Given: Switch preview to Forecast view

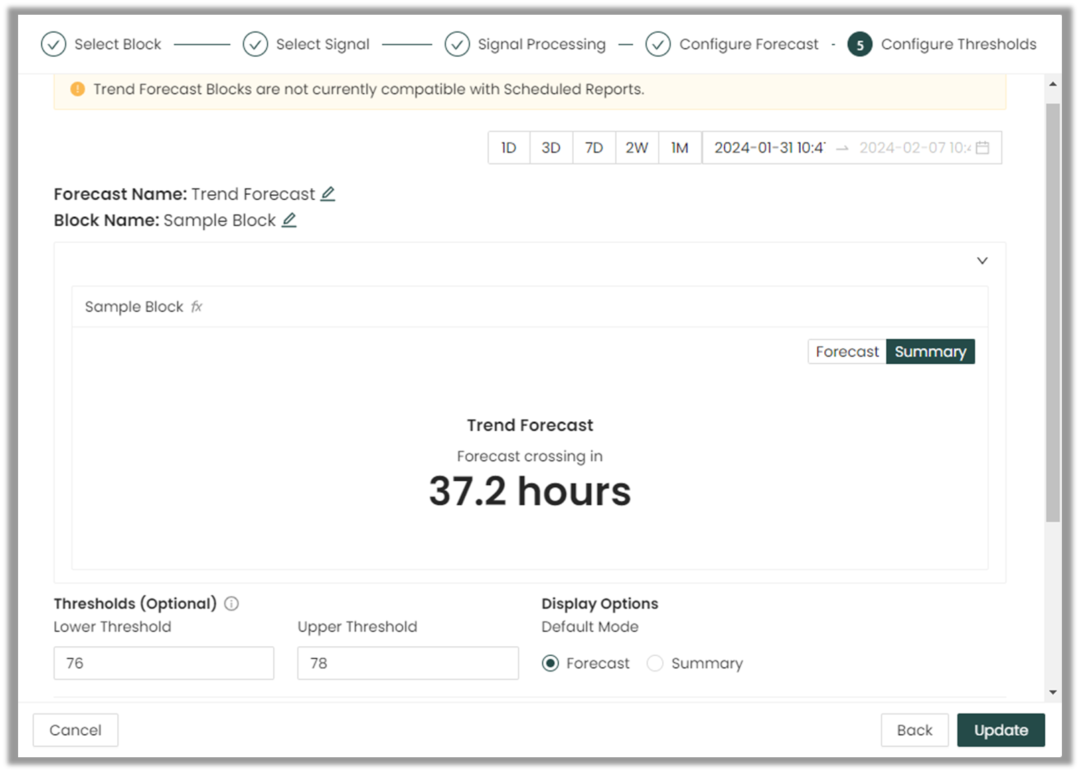Looking at the screenshot, I should pyautogui.click(x=846, y=352).
